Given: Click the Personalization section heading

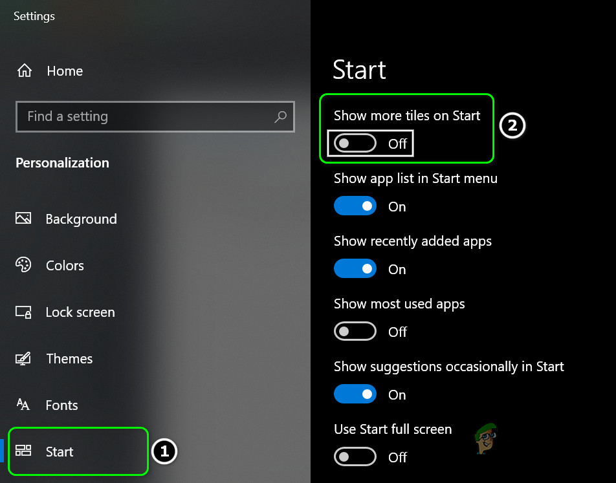Looking at the screenshot, I should 63,163.
